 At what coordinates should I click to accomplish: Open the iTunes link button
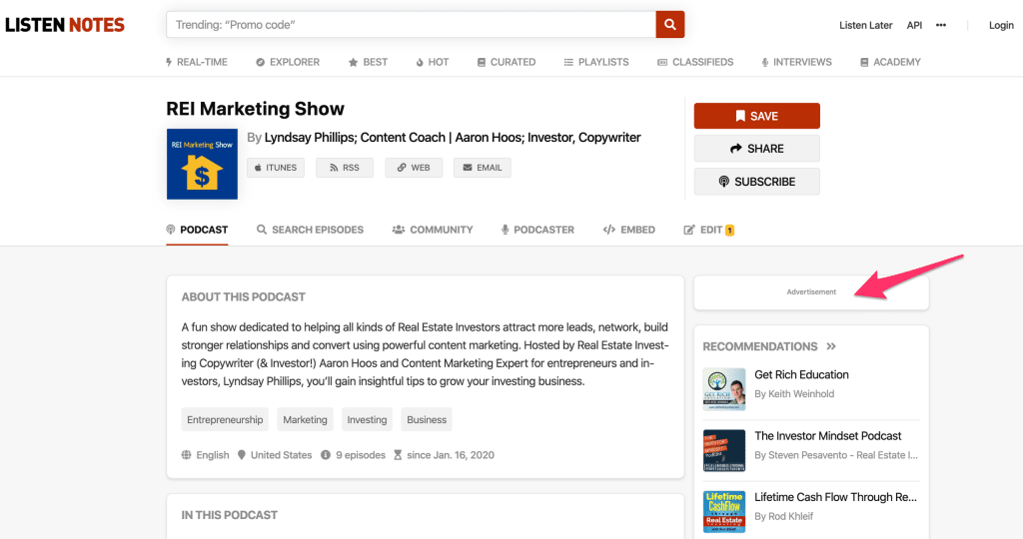click(x=276, y=168)
